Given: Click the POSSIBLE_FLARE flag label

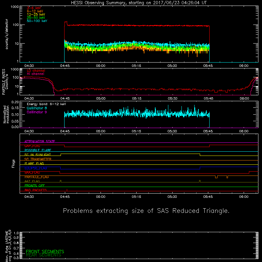Looking at the screenshot, I should tap(38, 150).
